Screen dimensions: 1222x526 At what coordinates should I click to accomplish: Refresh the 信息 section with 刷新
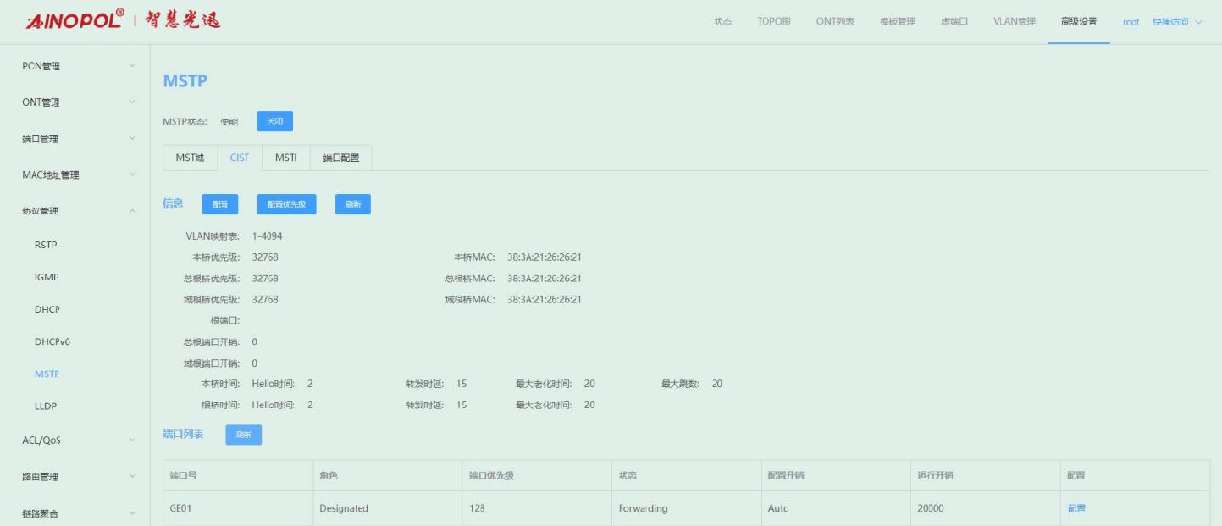click(352, 204)
